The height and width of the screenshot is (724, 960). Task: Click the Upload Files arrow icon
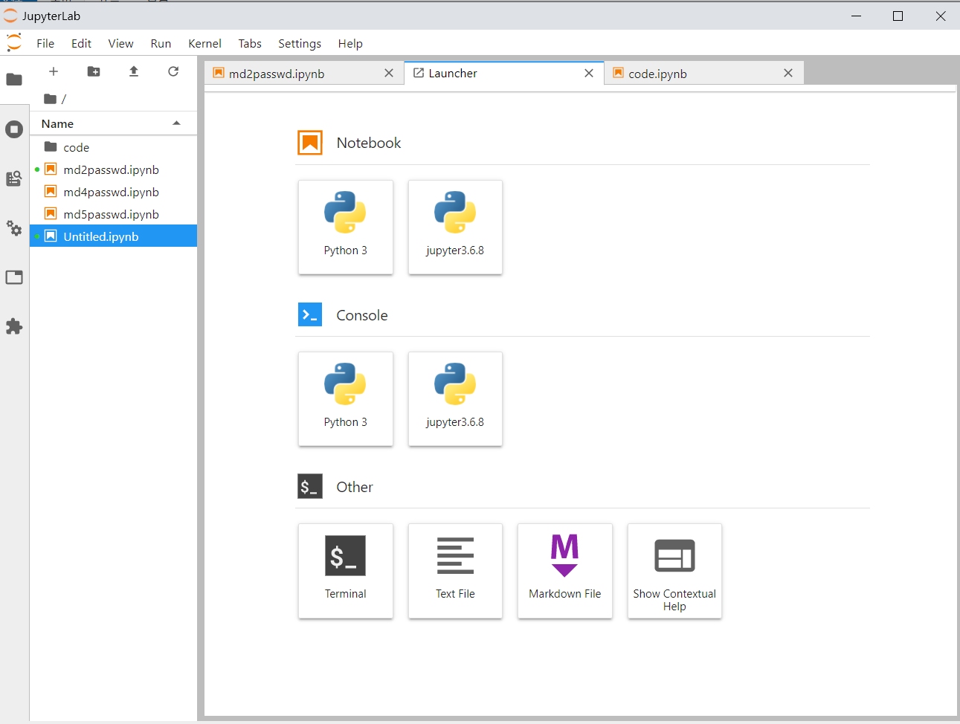pos(134,71)
